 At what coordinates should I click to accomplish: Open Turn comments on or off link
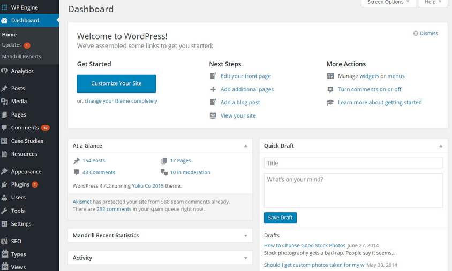click(370, 89)
